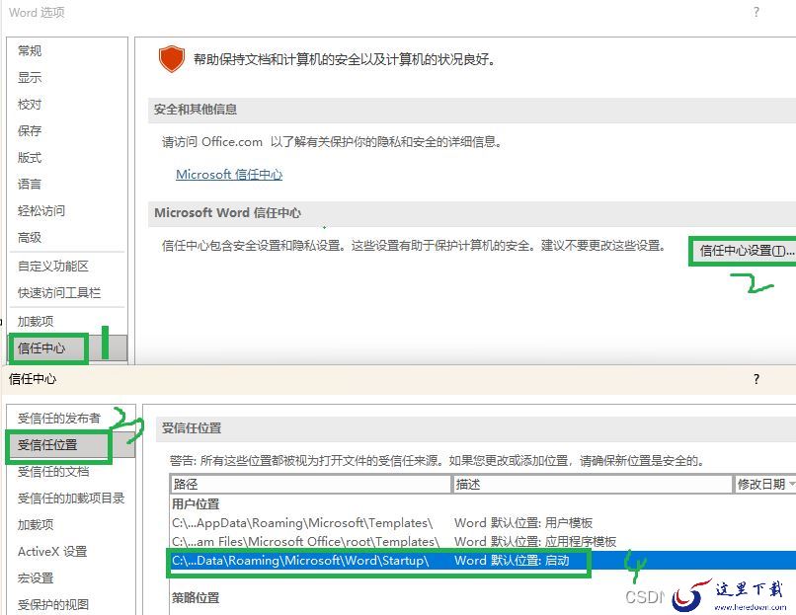Select 加载项 in Trust Center sidebar
796x615 pixels.
point(35,525)
